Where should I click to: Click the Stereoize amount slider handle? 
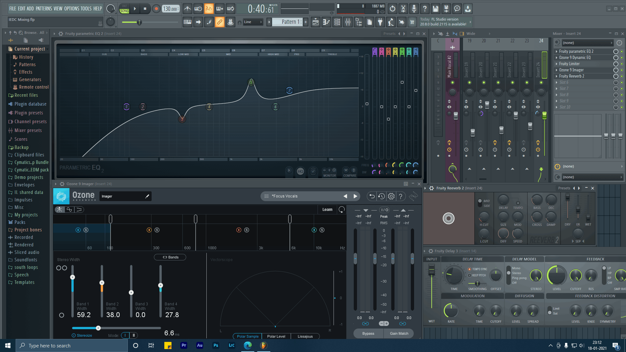click(98, 328)
